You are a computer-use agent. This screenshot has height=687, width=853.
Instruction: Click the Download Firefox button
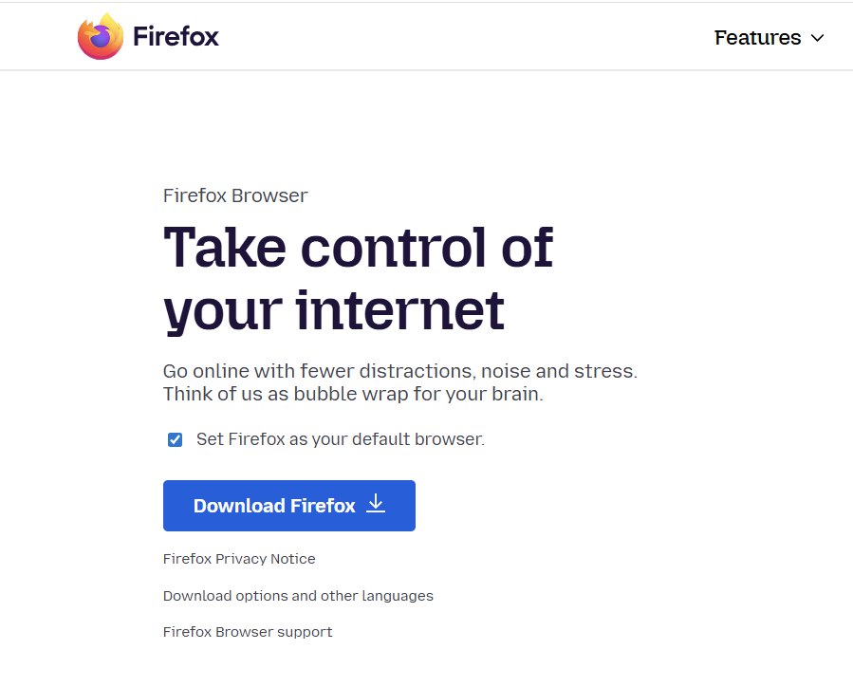[289, 505]
